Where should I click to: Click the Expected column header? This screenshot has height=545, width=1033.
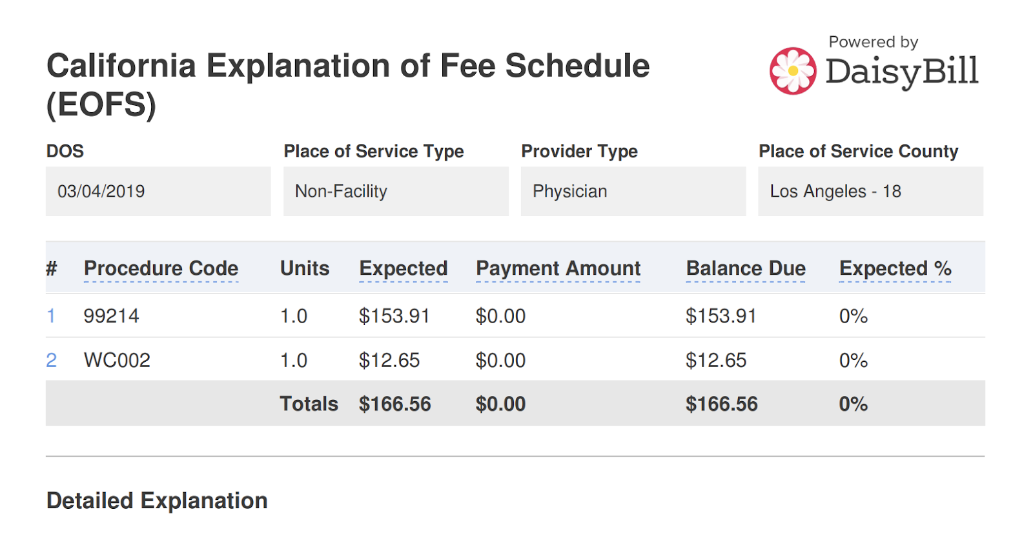(x=404, y=268)
